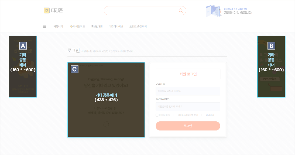This screenshot has width=295, height=155.
Task: Click the search magnifier icon
Action: coord(181,11)
